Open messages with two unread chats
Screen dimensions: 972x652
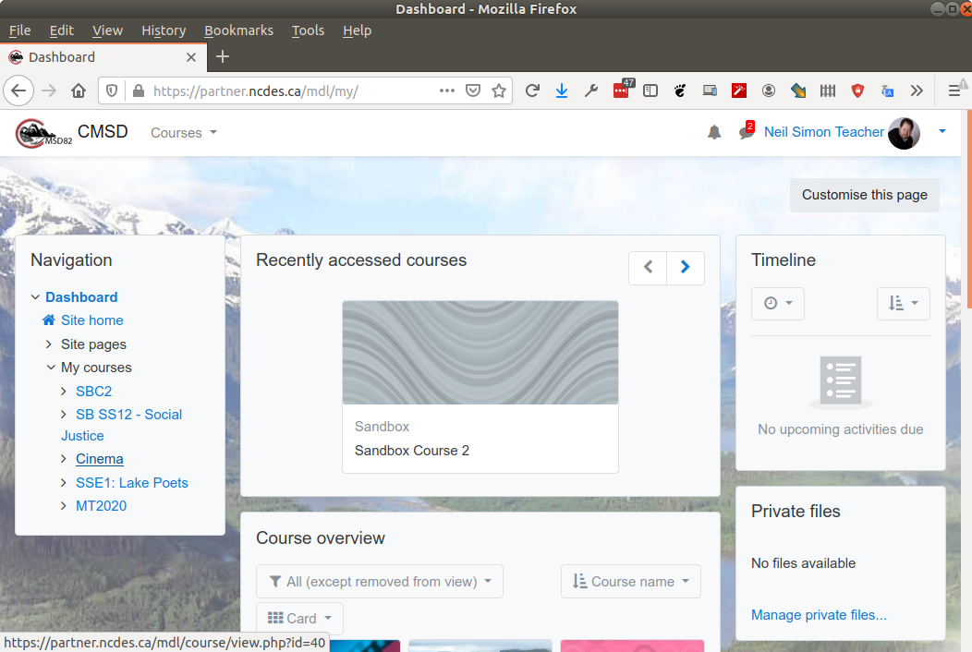coord(745,132)
